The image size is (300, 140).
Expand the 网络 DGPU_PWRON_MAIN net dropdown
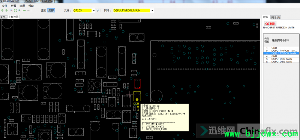tap(152, 10)
